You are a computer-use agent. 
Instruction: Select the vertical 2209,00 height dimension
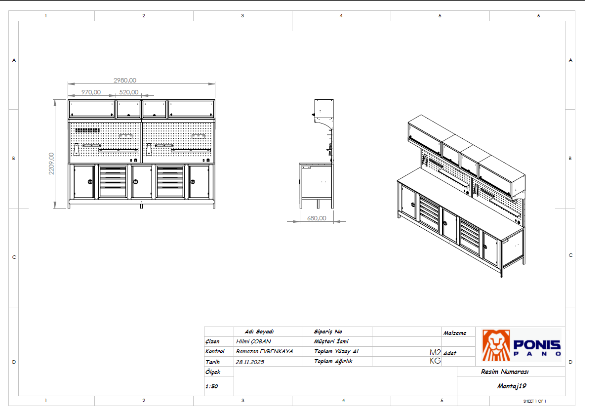coord(51,164)
